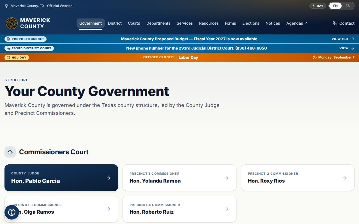This screenshot has height=224, width=359.
Task: Click the arrow on Hon. Yolanda Ramon card
Action: pos(227,178)
